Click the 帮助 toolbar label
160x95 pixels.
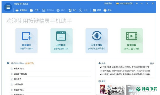[110, 10]
